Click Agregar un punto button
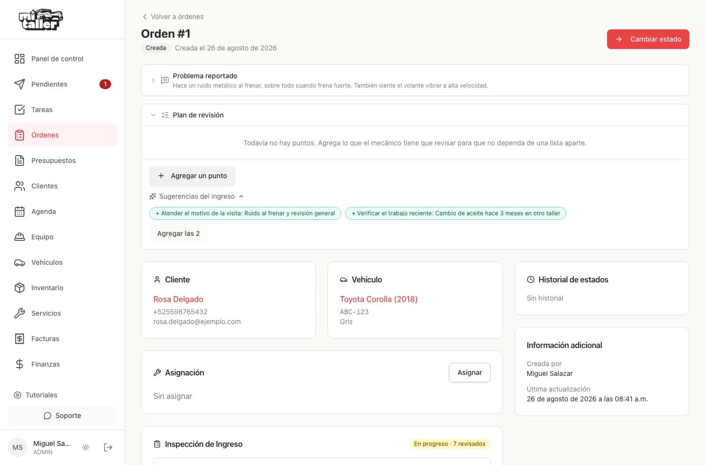Screen dimensions: 705x465 (192, 176)
